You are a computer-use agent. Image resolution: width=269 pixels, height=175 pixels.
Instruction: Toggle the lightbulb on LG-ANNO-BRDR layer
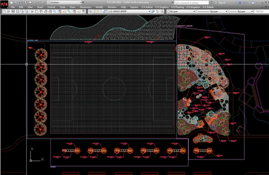(94, 12)
